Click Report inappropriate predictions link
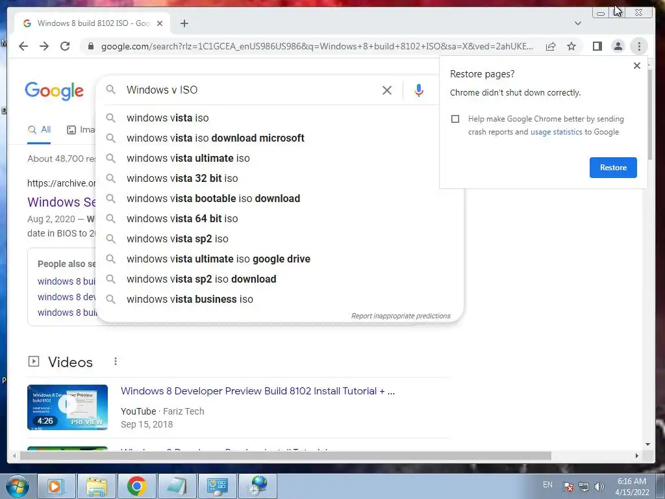 400,316
